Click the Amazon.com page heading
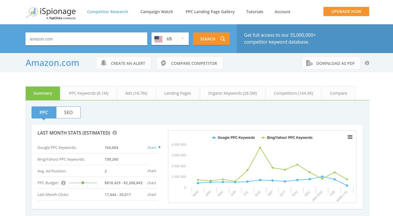This screenshot has width=393, height=216. pos(52,63)
